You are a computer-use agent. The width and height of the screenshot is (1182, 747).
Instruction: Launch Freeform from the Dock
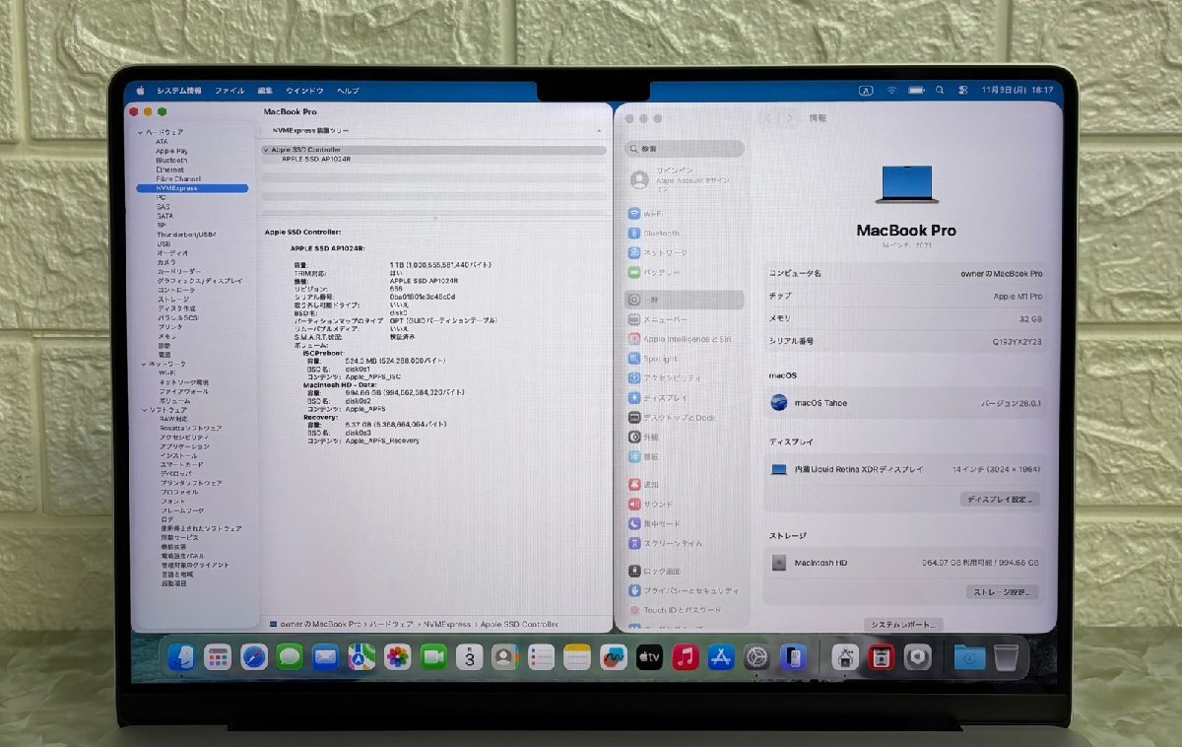coord(614,657)
